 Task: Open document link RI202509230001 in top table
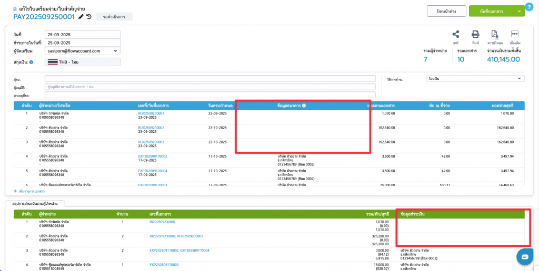[x=151, y=113]
